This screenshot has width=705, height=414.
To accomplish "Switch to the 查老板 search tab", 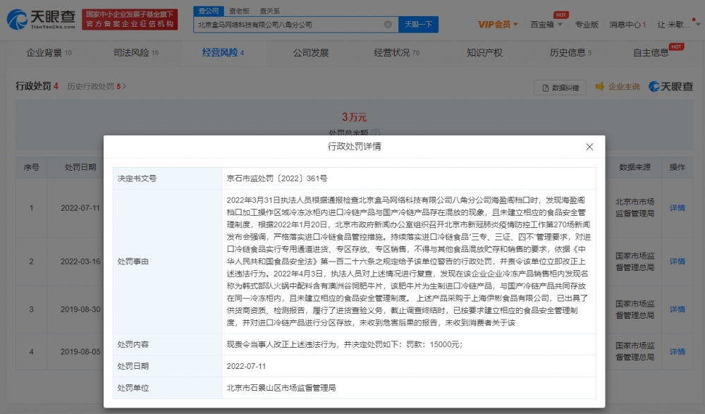I will coord(239,11).
